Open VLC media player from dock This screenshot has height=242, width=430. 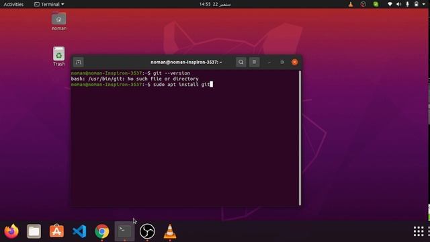[170, 231]
